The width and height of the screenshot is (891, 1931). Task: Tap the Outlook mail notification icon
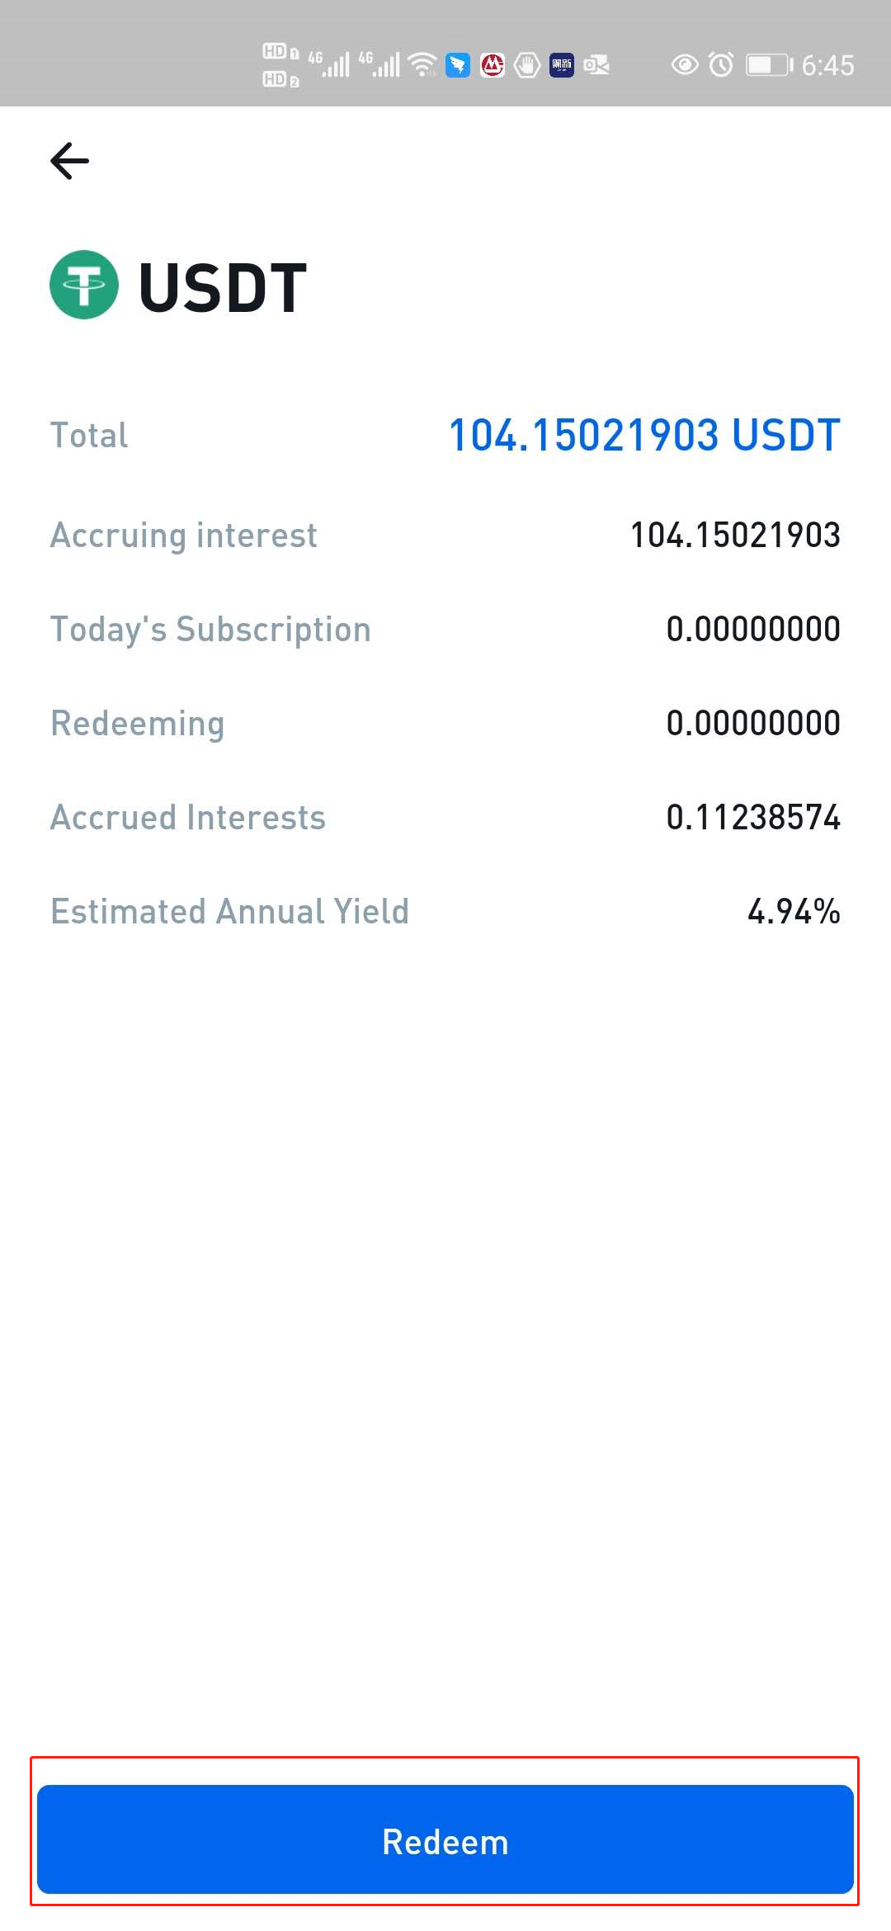[x=596, y=64]
